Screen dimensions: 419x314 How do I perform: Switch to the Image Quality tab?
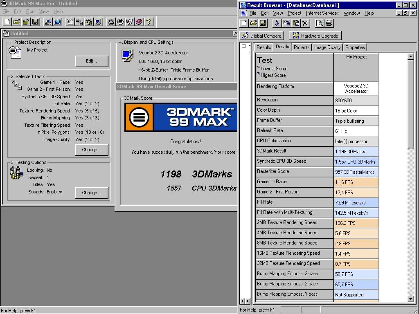(x=327, y=47)
